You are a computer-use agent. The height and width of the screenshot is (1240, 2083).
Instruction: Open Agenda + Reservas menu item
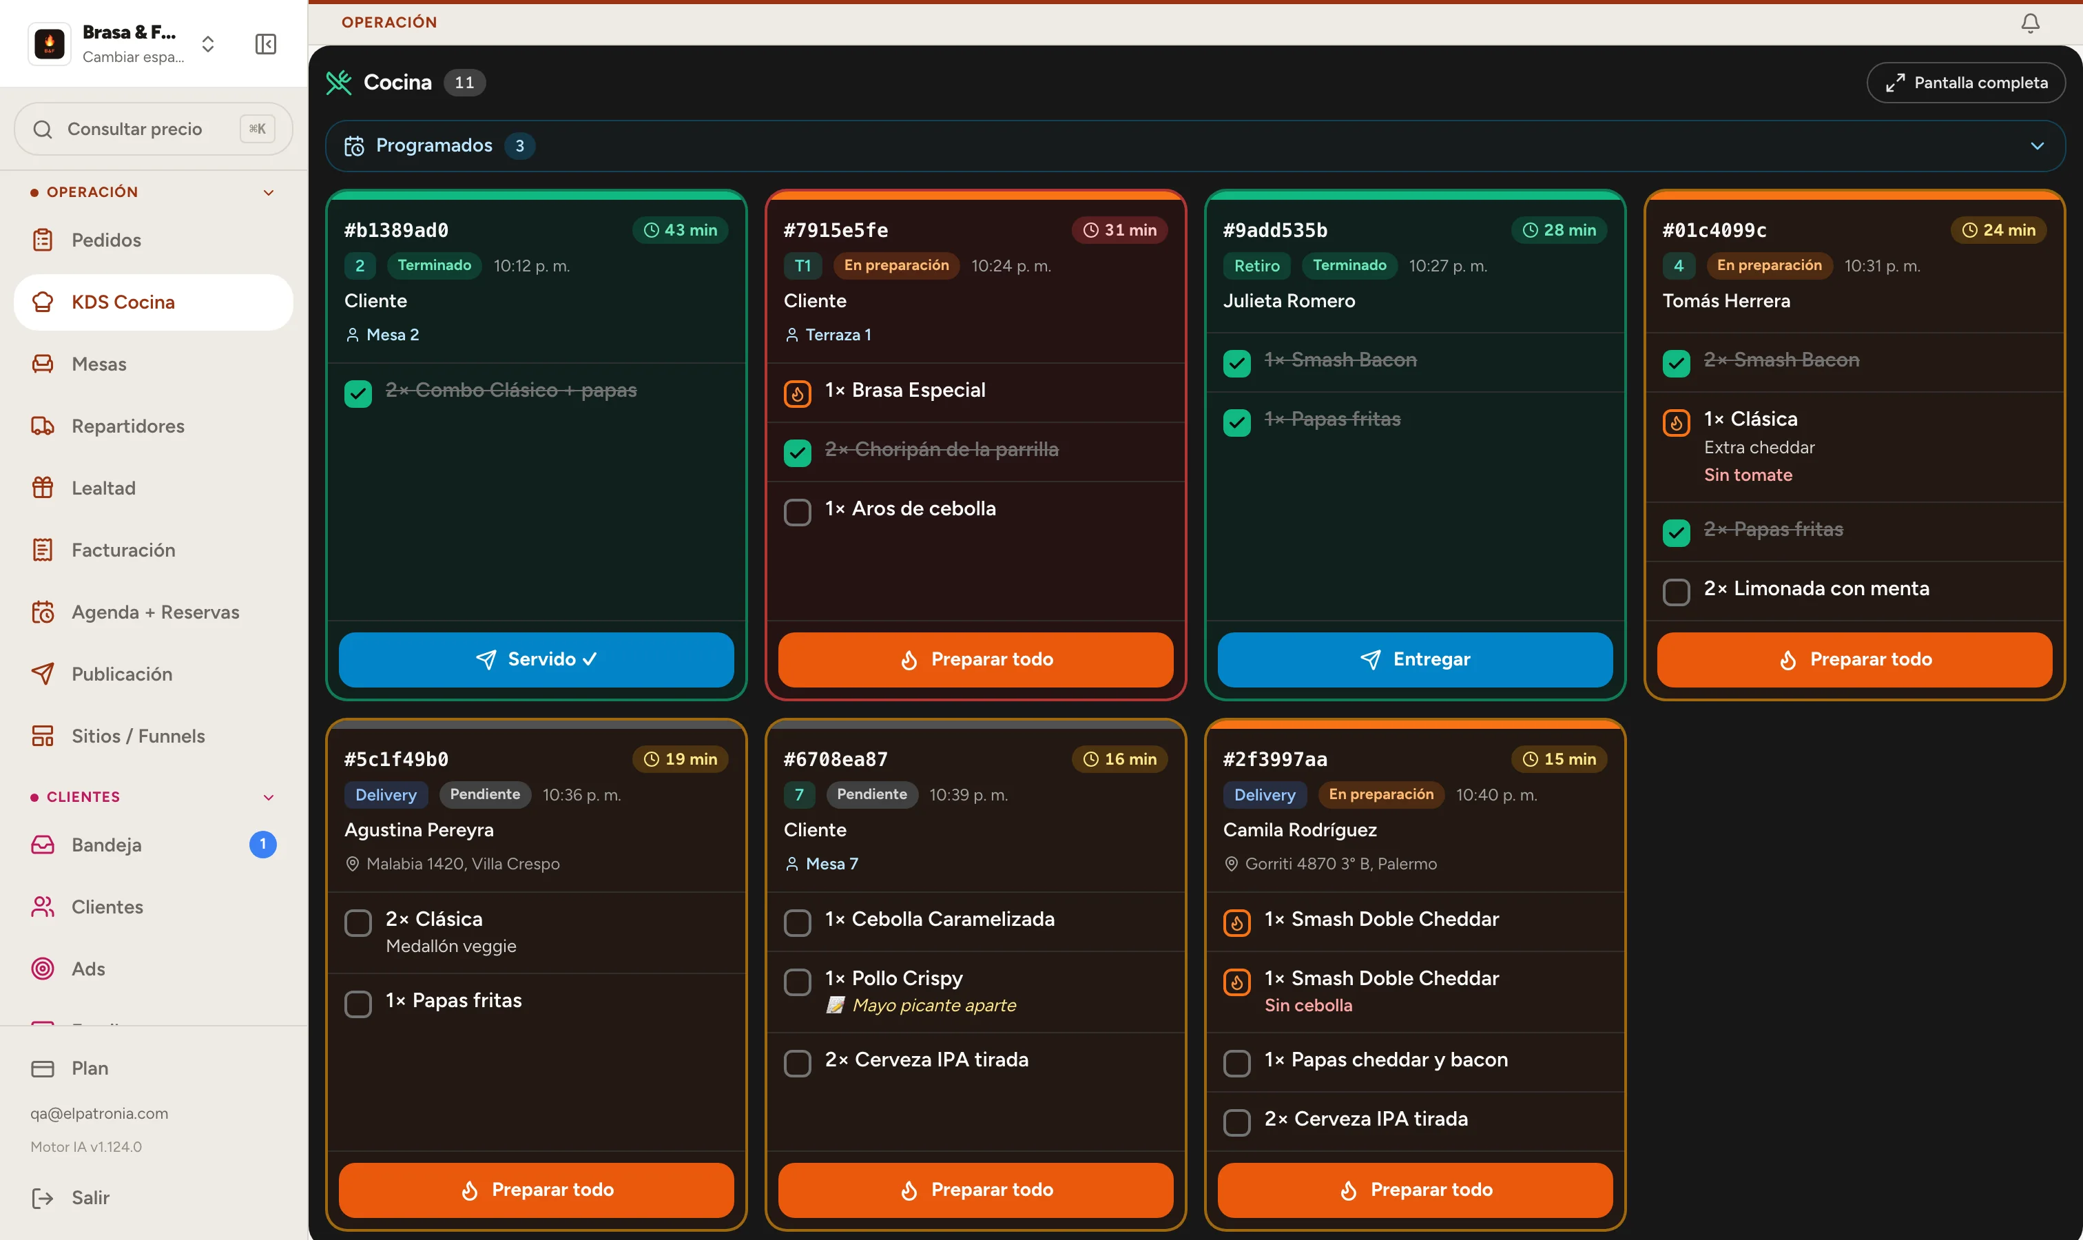point(154,612)
